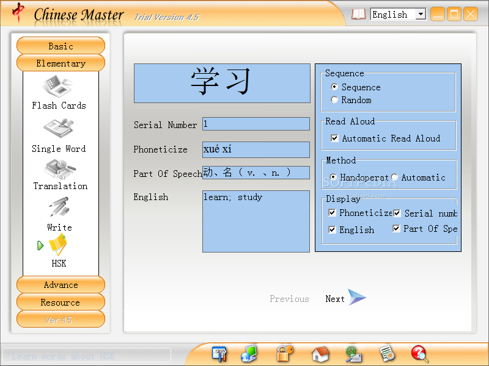489x366 pixels.
Task: Select the Automatic method radio button
Action: 394,177
